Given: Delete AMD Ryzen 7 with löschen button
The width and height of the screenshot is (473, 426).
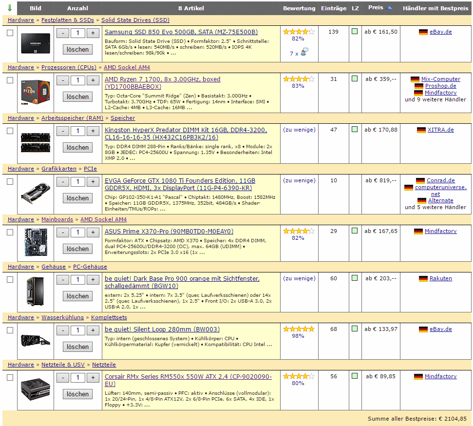Looking at the screenshot, I should tap(77, 97).
